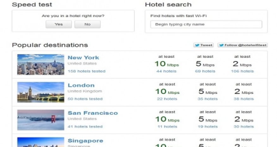Image resolution: width=277 pixels, height=147 pixels.
Task: Click the 'Popular destinations' heading
Action: [50, 45]
